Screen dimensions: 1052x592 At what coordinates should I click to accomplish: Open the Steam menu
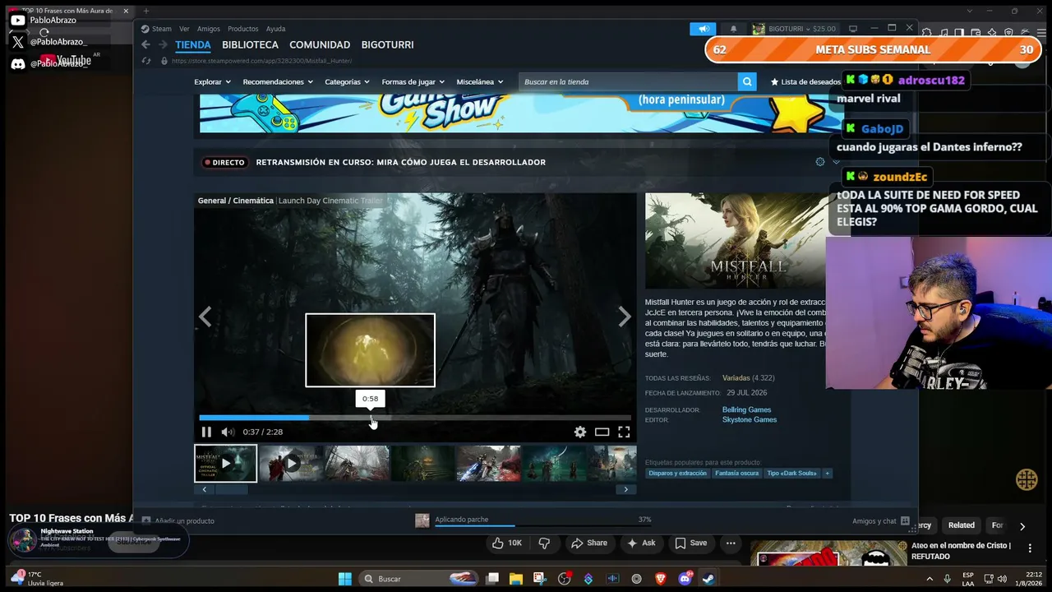coord(156,29)
